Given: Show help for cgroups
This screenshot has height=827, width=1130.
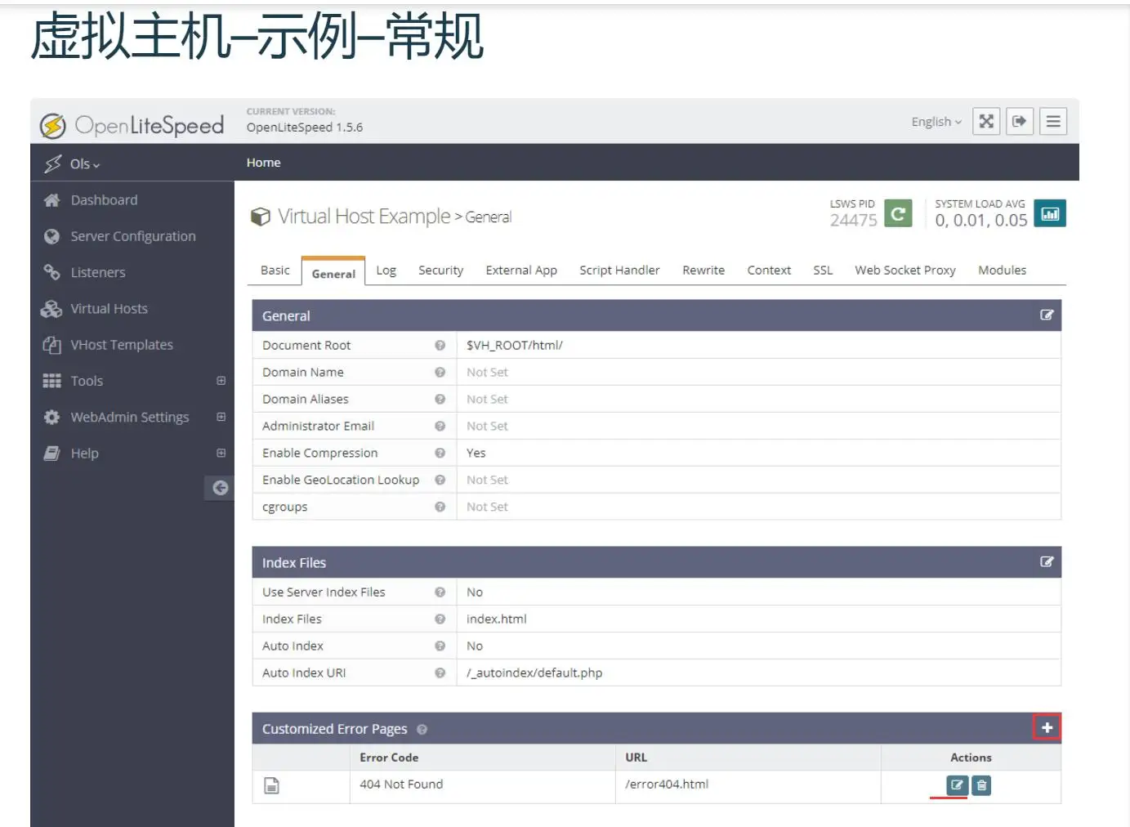Looking at the screenshot, I should (440, 507).
